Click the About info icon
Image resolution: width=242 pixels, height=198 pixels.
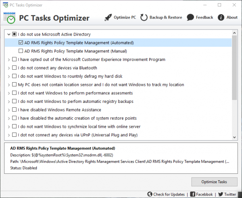(x=221, y=17)
